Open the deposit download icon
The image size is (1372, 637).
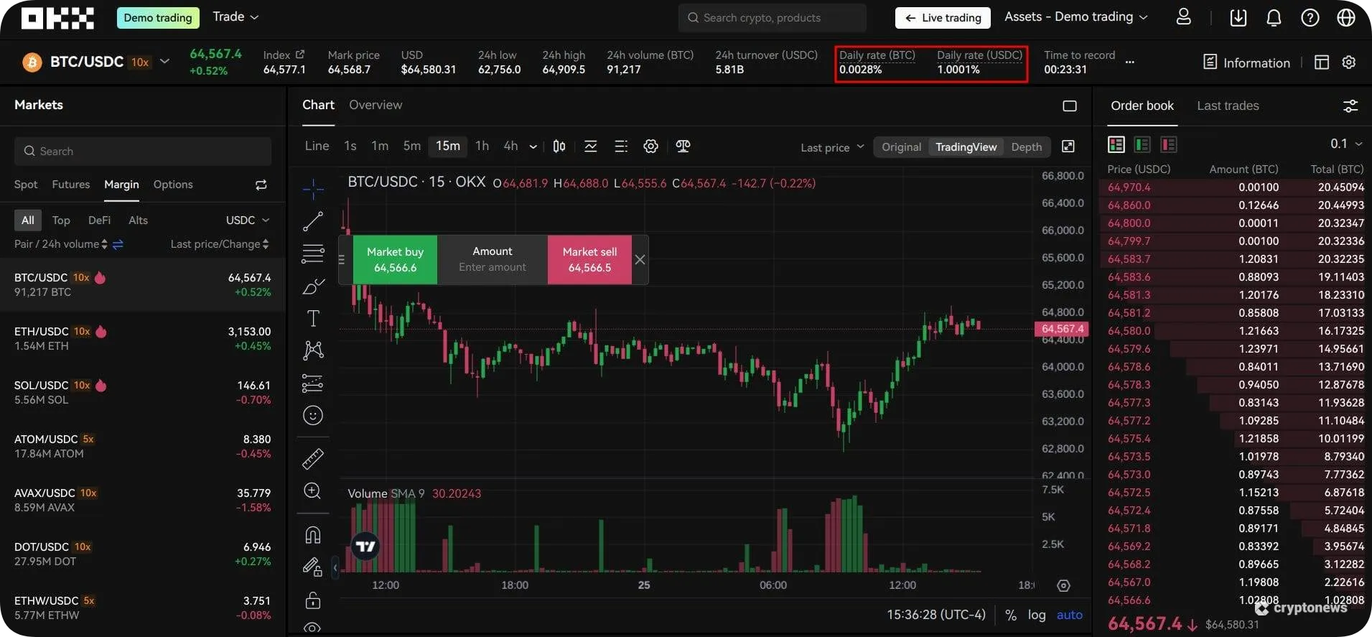tap(1238, 17)
